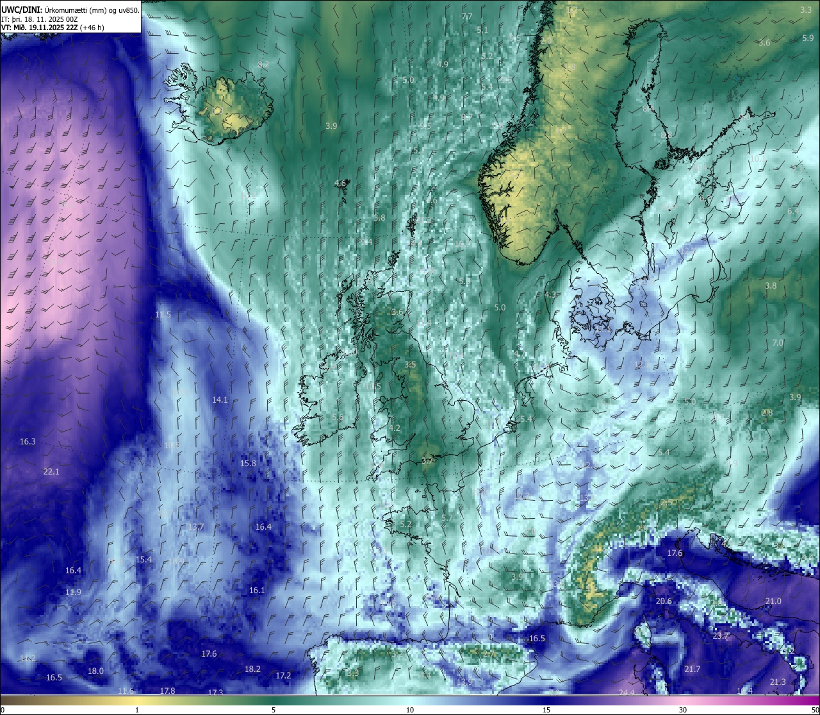The image size is (820, 715).
Task: Click the 18.0 value on the map
Action: (95, 671)
